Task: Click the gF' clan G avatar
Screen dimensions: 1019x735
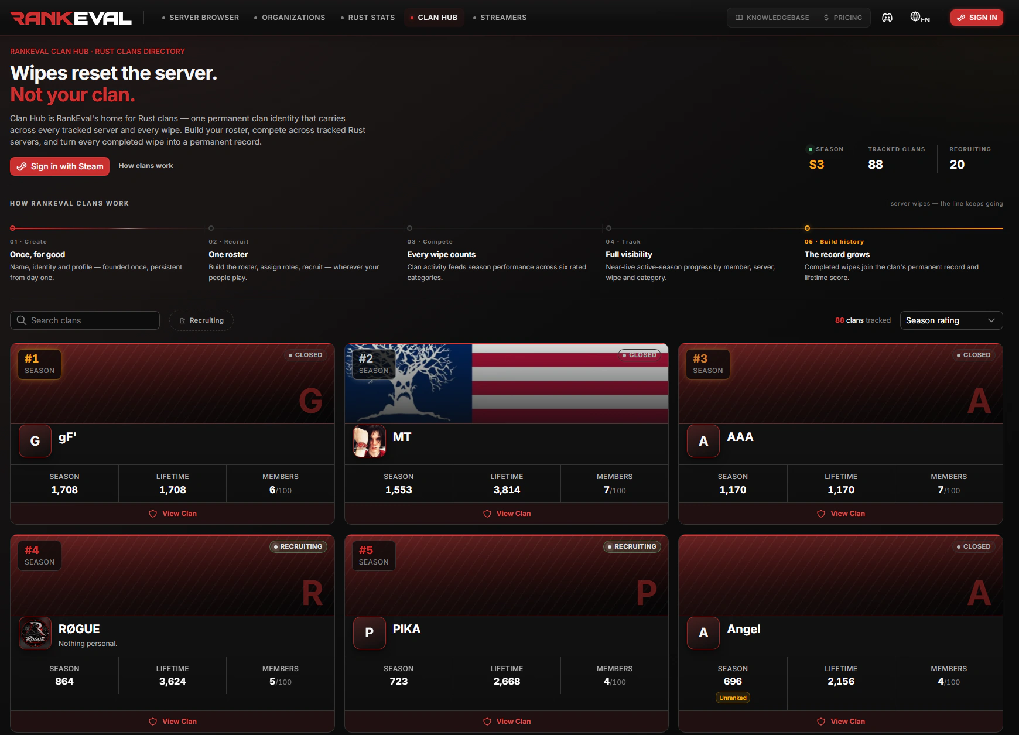Action: (x=35, y=441)
